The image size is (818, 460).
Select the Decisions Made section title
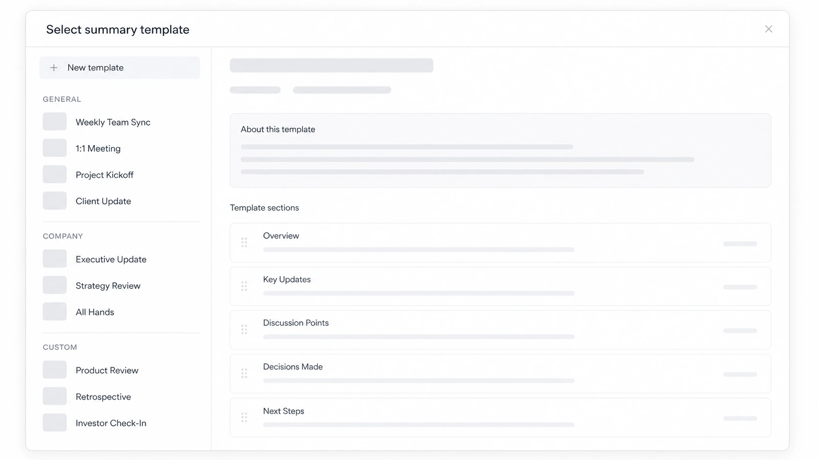pos(293,367)
